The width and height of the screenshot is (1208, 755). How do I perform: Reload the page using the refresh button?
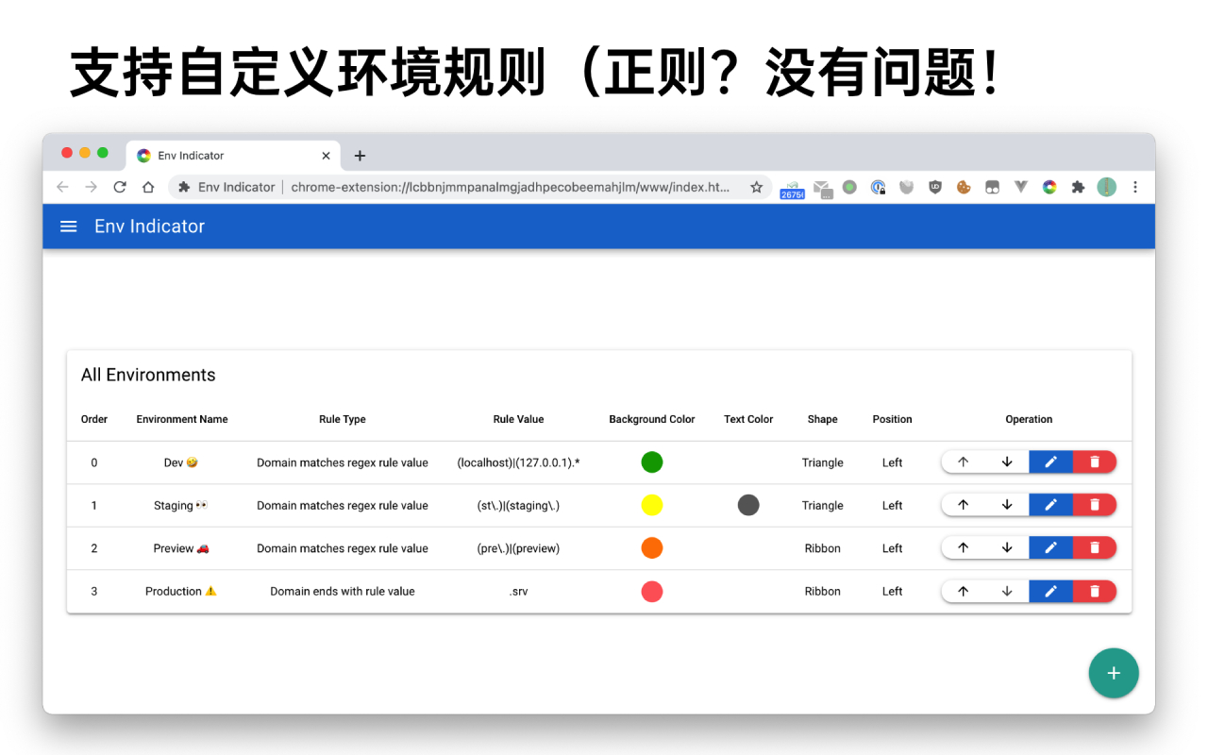[x=119, y=187]
